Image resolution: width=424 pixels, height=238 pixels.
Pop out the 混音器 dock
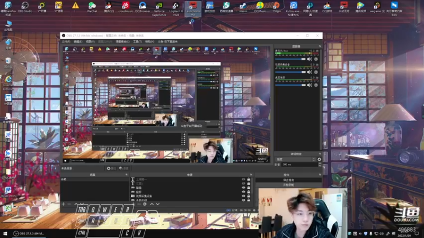[320, 47]
